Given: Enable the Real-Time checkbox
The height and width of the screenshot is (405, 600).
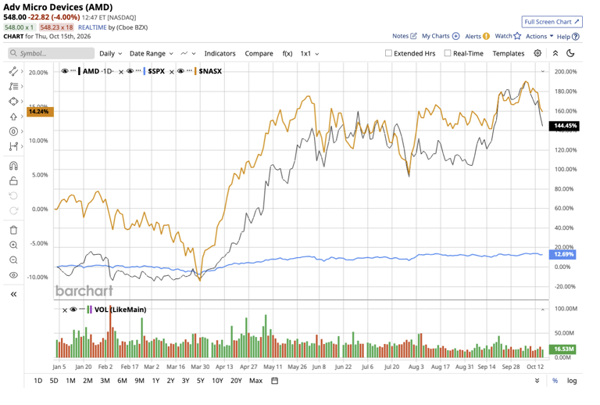Looking at the screenshot, I should (448, 53).
